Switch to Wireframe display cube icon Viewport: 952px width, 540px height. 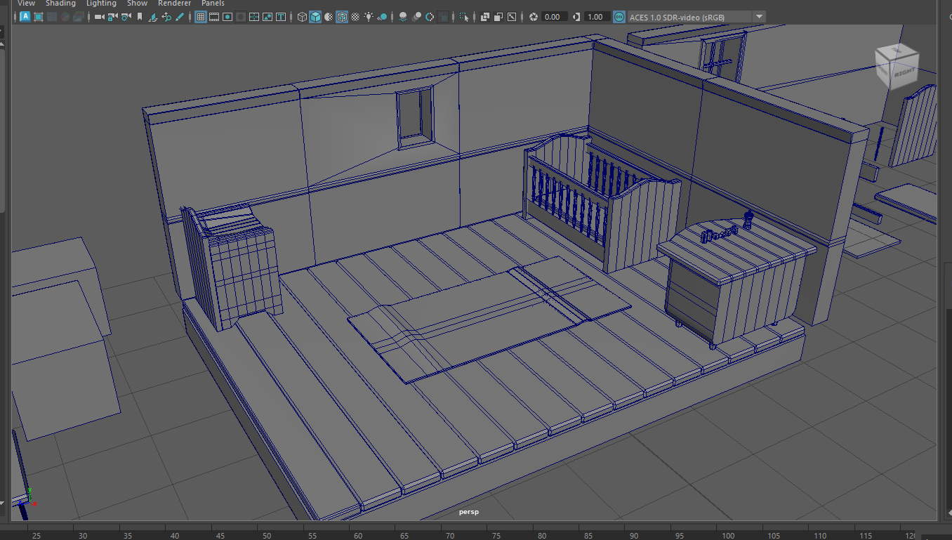(x=302, y=17)
